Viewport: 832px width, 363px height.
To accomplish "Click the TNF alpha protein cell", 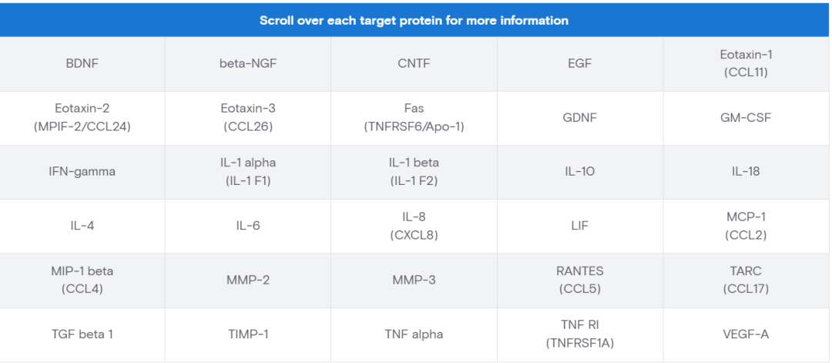I will point(414,334).
